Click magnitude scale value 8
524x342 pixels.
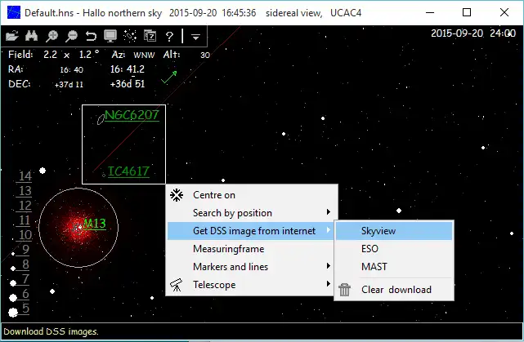[25, 264]
